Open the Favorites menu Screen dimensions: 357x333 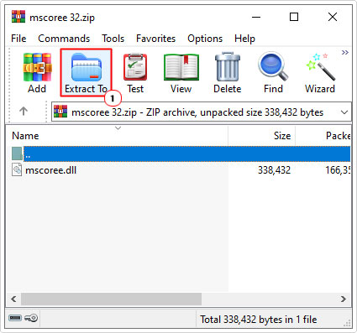tap(155, 39)
